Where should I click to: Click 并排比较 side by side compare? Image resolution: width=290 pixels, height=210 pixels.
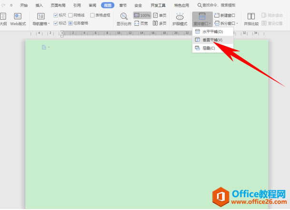click(251, 19)
